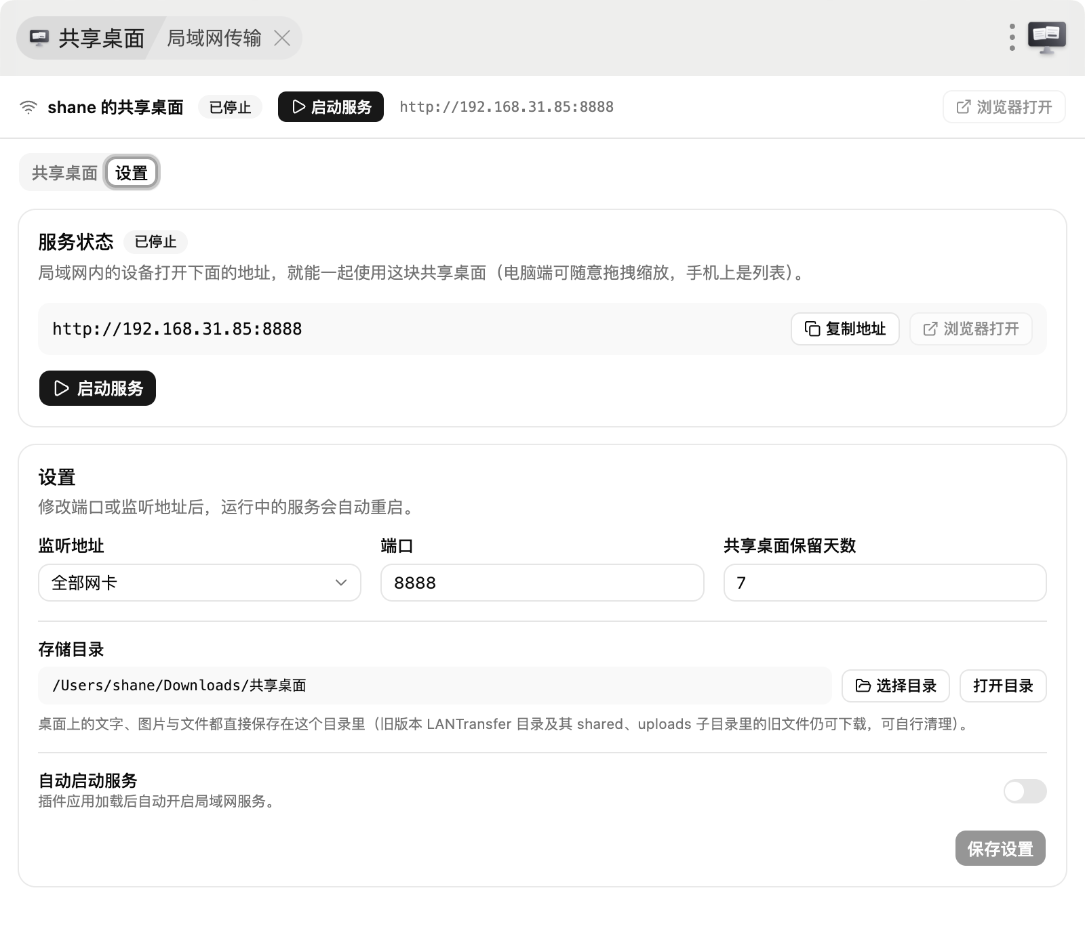Open the 监听地址 dropdown showing 全部网卡
The height and width of the screenshot is (943, 1085).
[199, 583]
